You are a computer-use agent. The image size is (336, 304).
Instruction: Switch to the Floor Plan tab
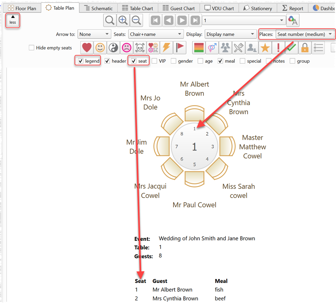coord(22,8)
